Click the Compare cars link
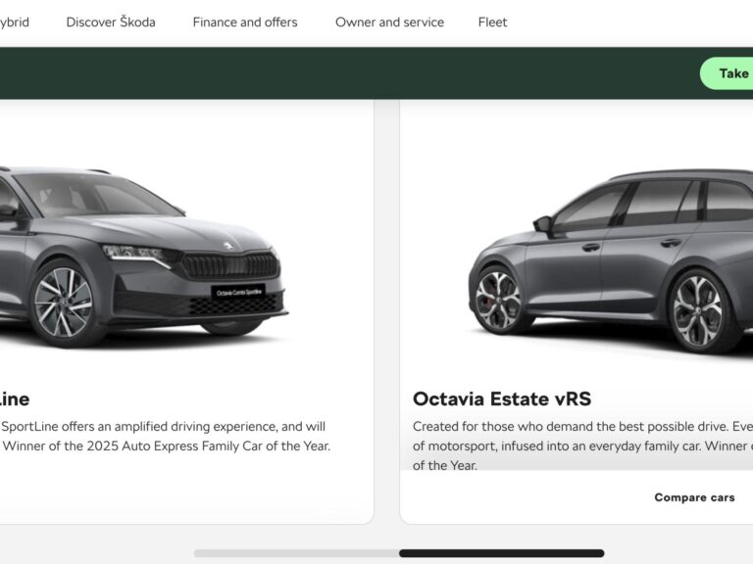The width and height of the screenshot is (753, 564). click(694, 497)
